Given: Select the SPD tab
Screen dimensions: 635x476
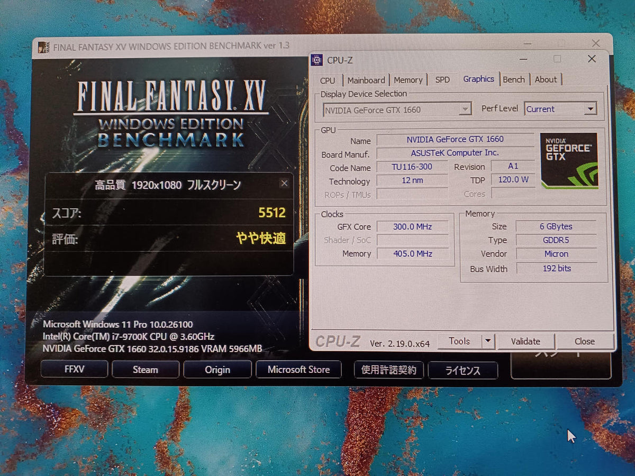Looking at the screenshot, I should pos(442,80).
